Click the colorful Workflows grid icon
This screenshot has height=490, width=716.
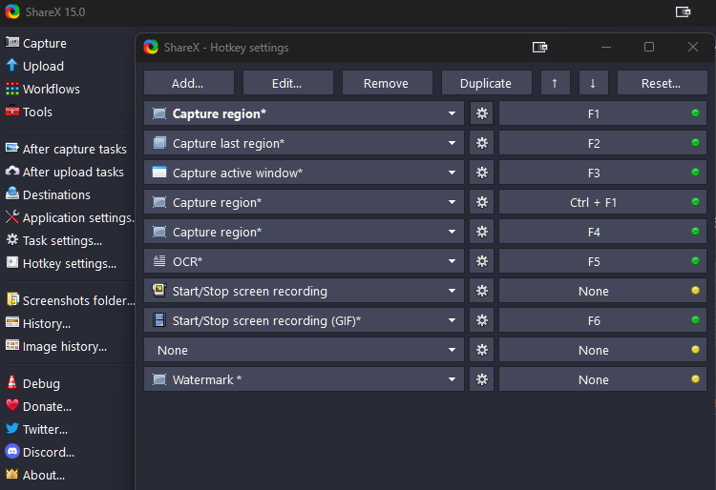[x=12, y=89]
